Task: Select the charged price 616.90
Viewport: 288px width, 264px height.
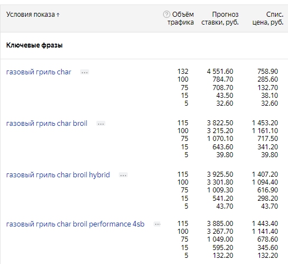Action: click(268, 190)
